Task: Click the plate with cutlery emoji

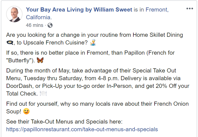Action: (43, 94)
